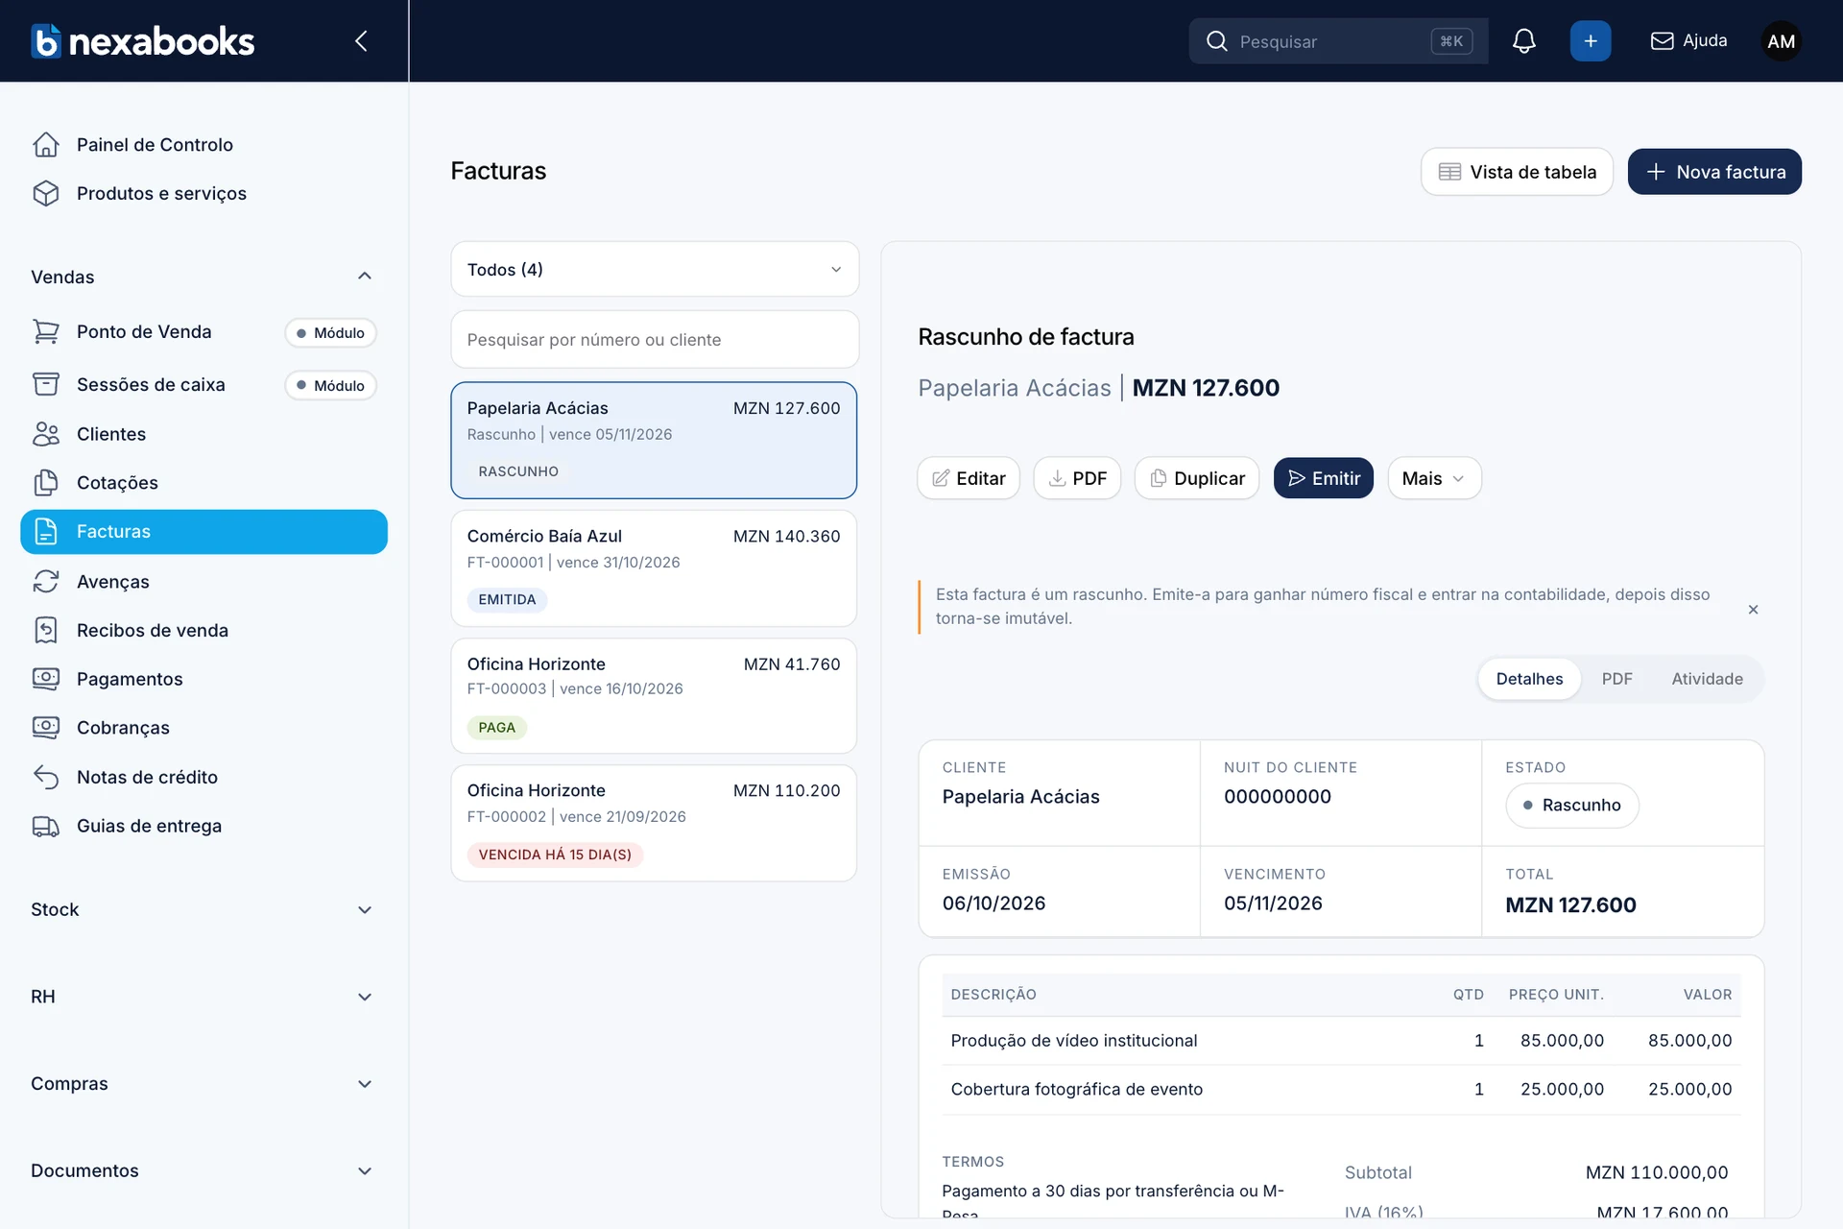Select the Comércio Baía Azul invoice card
The height and width of the screenshot is (1229, 1843).
[654, 567]
